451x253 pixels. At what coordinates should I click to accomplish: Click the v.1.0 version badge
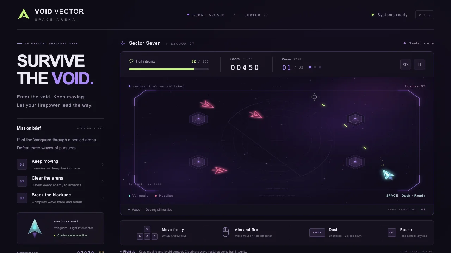coord(425,15)
